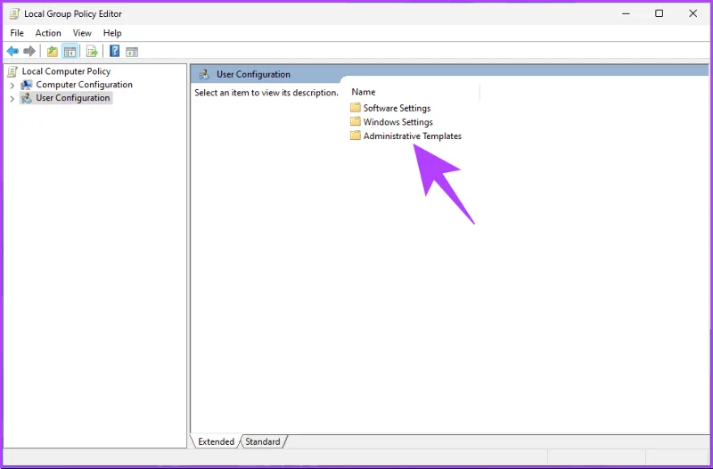Select Local Computer Policy root label

pyautogui.click(x=66, y=71)
